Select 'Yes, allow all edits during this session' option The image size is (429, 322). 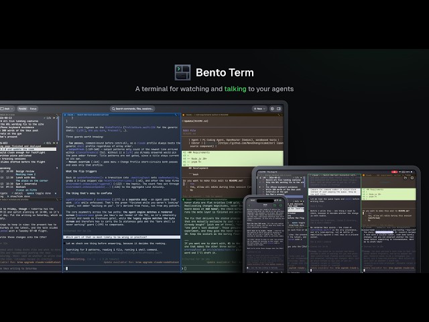(221, 187)
